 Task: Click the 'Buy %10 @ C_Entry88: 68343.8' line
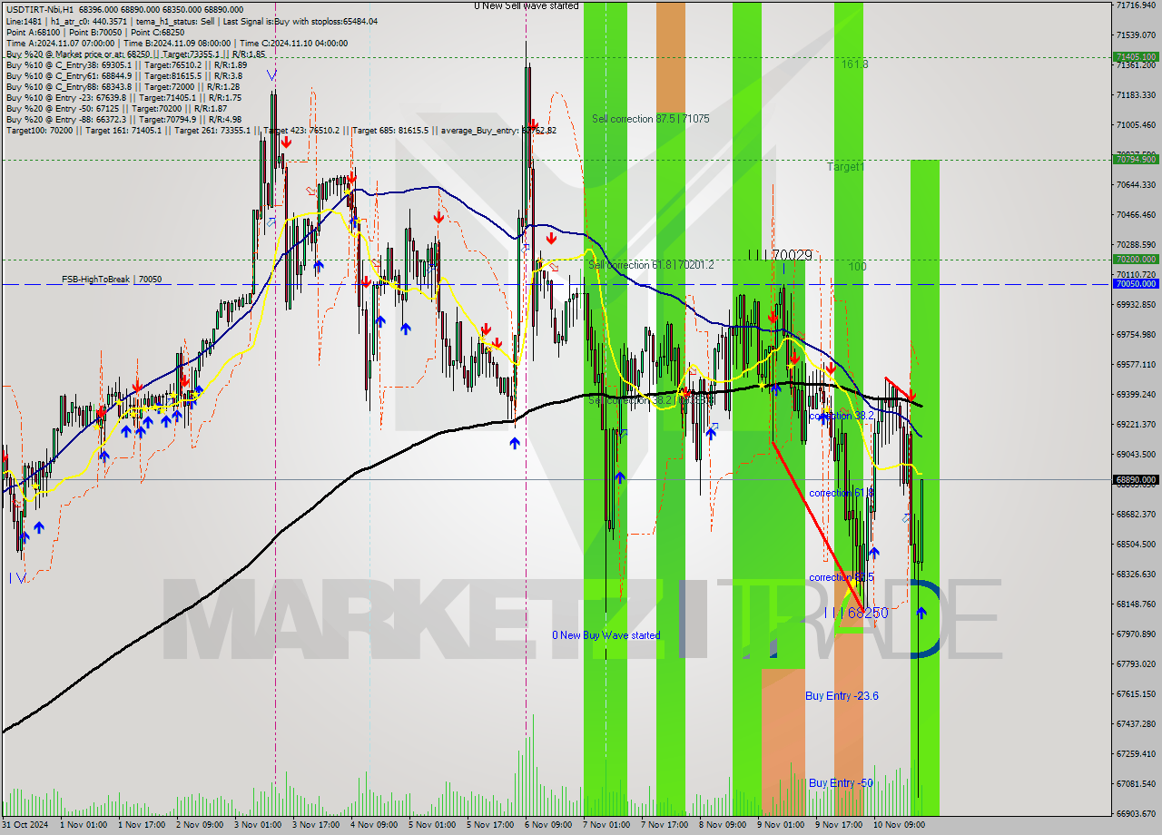123,86
